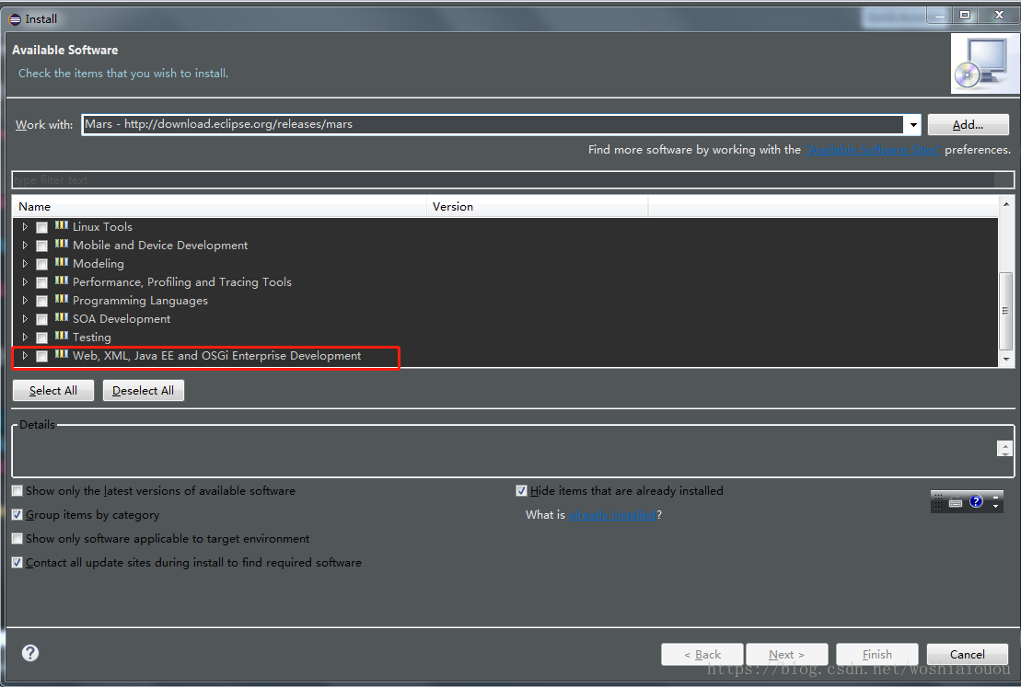Image resolution: width=1021 pixels, height=687 pixels.
Task: Click the Linux Tools category icon
Action: [x=62, y=225]
